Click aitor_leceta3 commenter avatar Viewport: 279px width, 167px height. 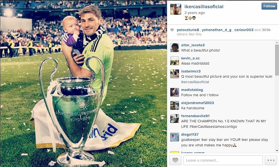(175, 48)
